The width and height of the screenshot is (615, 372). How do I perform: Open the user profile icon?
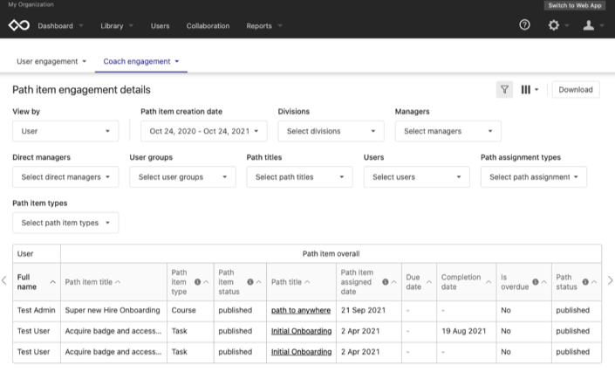[x=588, y=25]
